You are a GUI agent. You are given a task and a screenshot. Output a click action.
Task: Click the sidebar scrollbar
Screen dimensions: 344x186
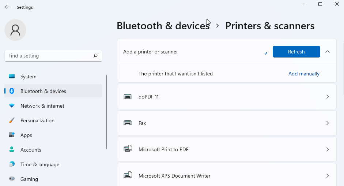tap(106, 112)
